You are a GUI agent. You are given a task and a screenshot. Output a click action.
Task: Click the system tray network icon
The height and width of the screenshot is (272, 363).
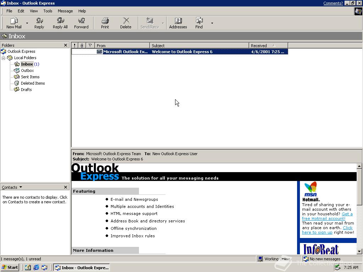[x=338, y=267]
